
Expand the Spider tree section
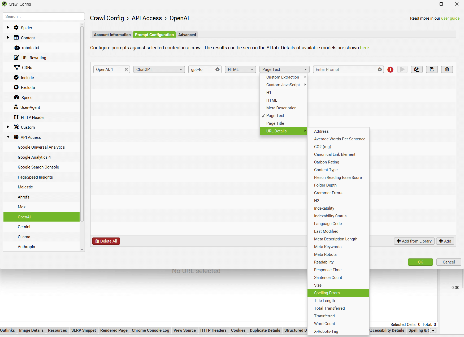coord(8,28)
